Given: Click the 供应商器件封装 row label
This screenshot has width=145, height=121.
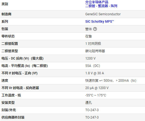Looking at the screenshot, I should click(13, 117).
